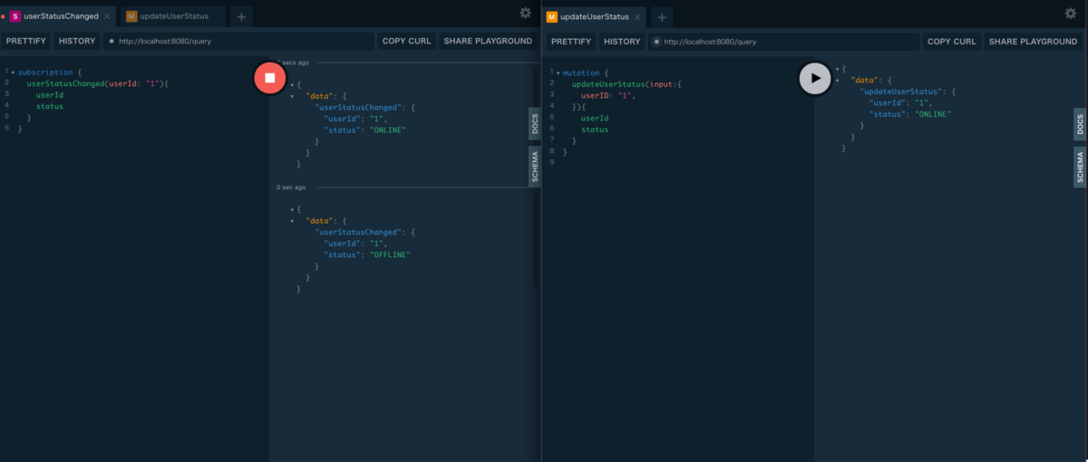Collapse the "data" object in the OFFLINE subscription response

tap(292, 220)
